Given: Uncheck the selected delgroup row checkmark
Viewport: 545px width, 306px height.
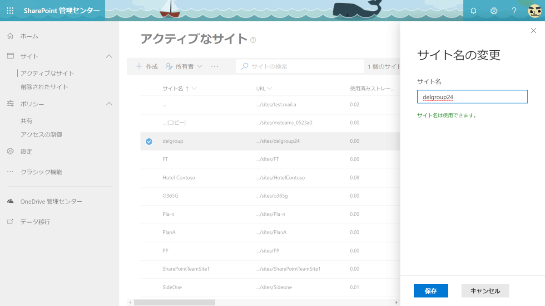Looking at the screenshot, I should pos(149,141).
